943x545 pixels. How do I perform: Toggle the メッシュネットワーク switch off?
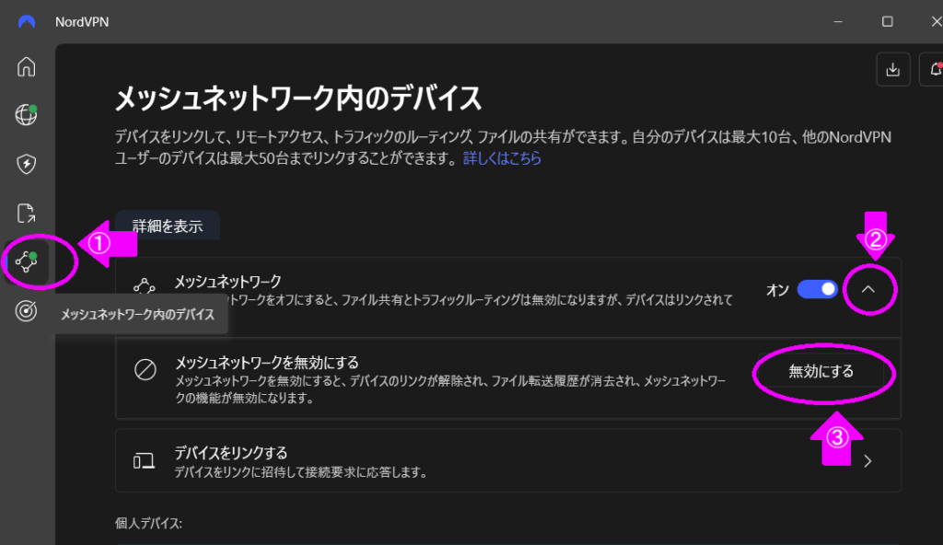pos(818,289)
